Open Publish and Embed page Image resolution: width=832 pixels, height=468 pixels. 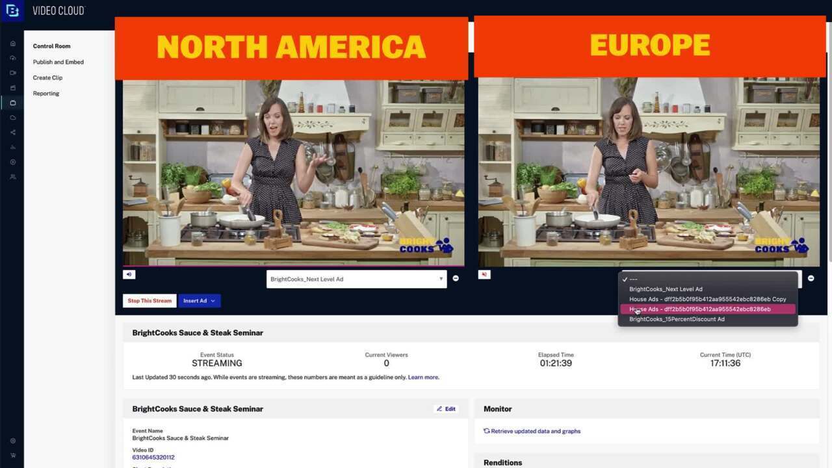click(58, 62)
